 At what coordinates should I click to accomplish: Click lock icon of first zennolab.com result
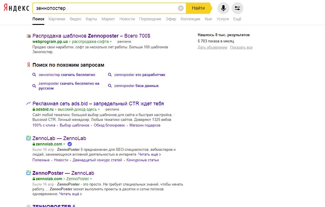point(34,144)
